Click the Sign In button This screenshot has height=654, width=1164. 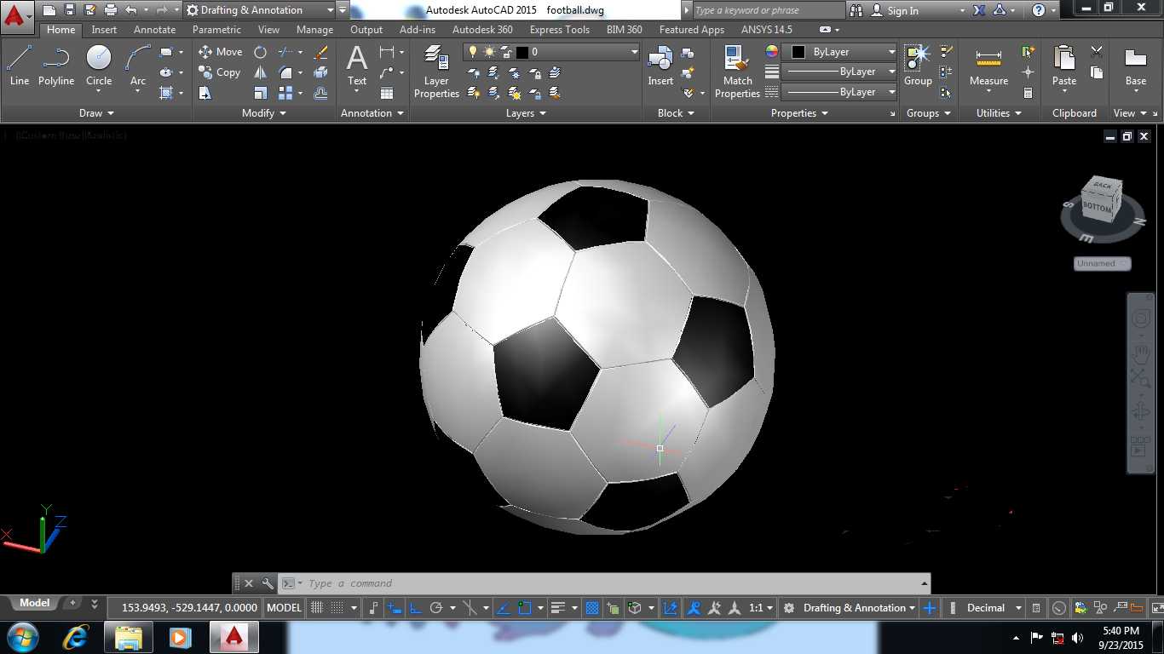[895, 10]
